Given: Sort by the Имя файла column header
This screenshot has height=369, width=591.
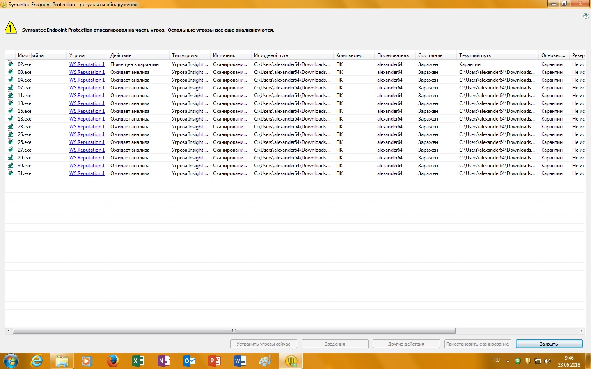Looking at the screenshot, I should (41, 55).
